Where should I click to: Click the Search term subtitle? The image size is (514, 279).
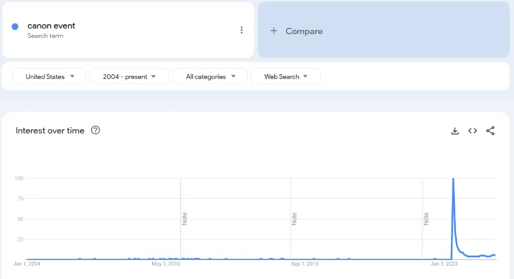[45, 36]
